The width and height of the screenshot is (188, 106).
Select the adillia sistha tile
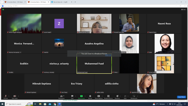pos(112,84)
